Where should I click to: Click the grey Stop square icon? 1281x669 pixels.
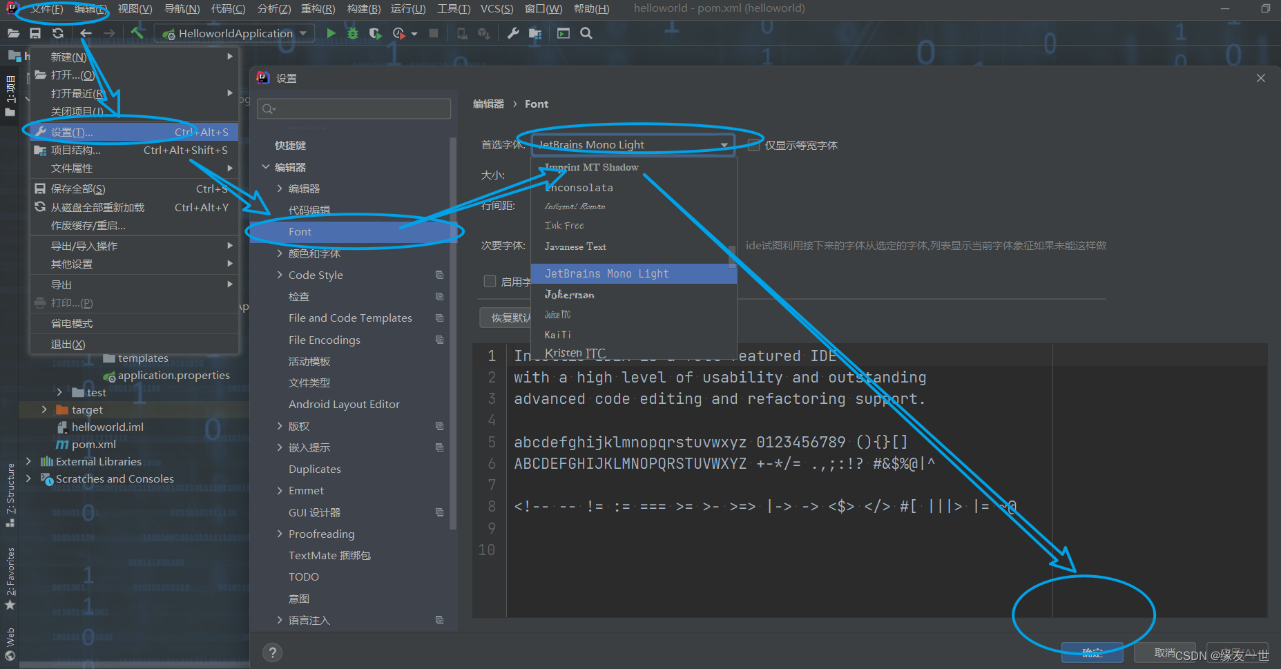tap(434, 33)
